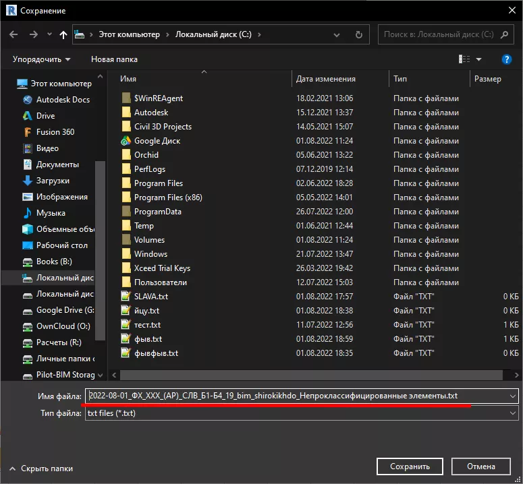Select Autodesk Docs in sidebar
This screenshot has height=484, width=523.
63,100
